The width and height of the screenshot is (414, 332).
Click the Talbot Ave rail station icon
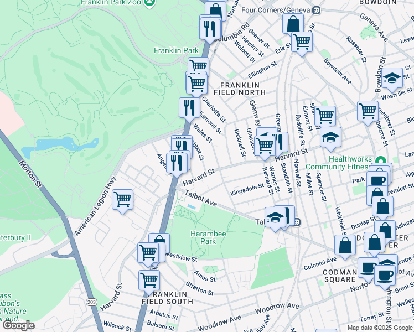point(297,222)
